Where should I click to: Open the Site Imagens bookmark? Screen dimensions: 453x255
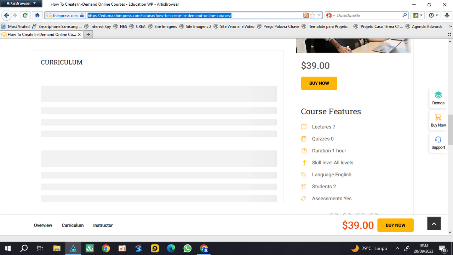[x=162, y=26]
